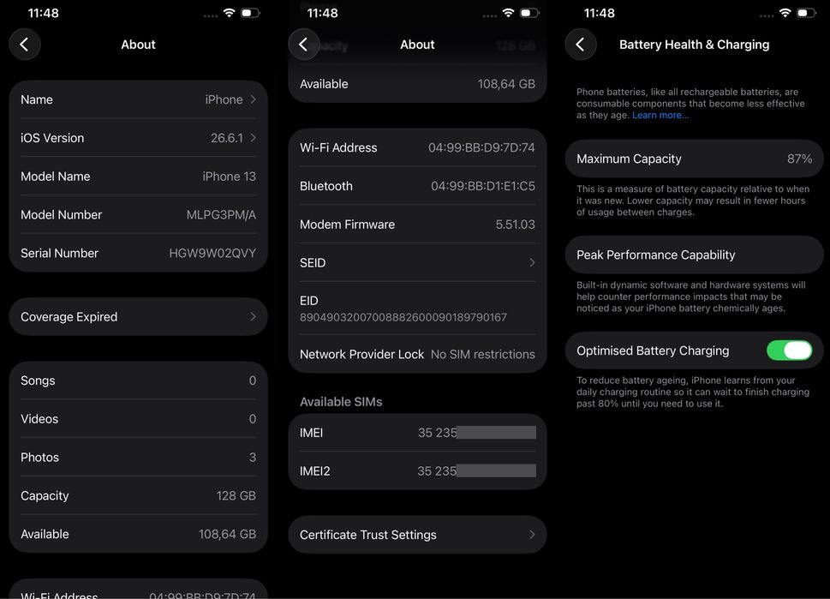The height and width of the screenshot is (599, 830).
Task: Open Coverage Expired row chevron
Action: click(x=253, y=317)
